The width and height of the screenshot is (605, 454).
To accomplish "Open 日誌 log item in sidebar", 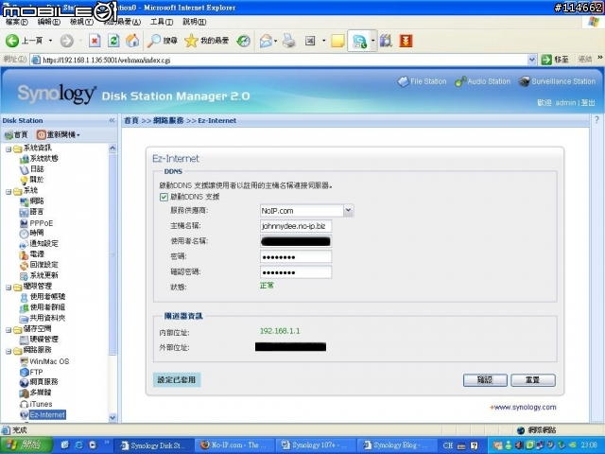I will 37,169.
